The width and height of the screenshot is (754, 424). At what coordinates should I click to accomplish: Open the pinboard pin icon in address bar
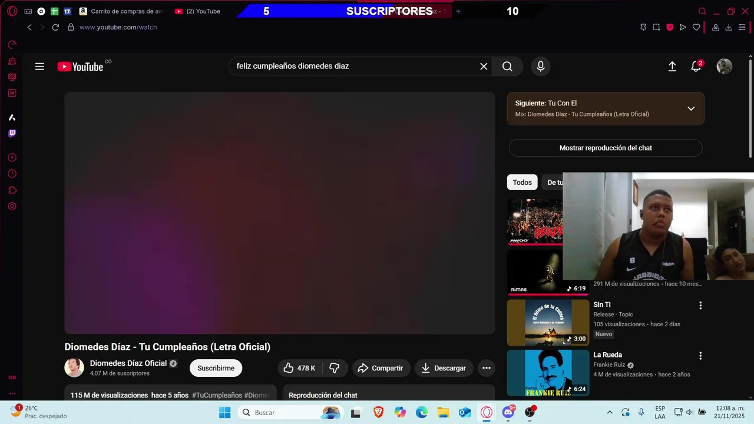(643, 27)
